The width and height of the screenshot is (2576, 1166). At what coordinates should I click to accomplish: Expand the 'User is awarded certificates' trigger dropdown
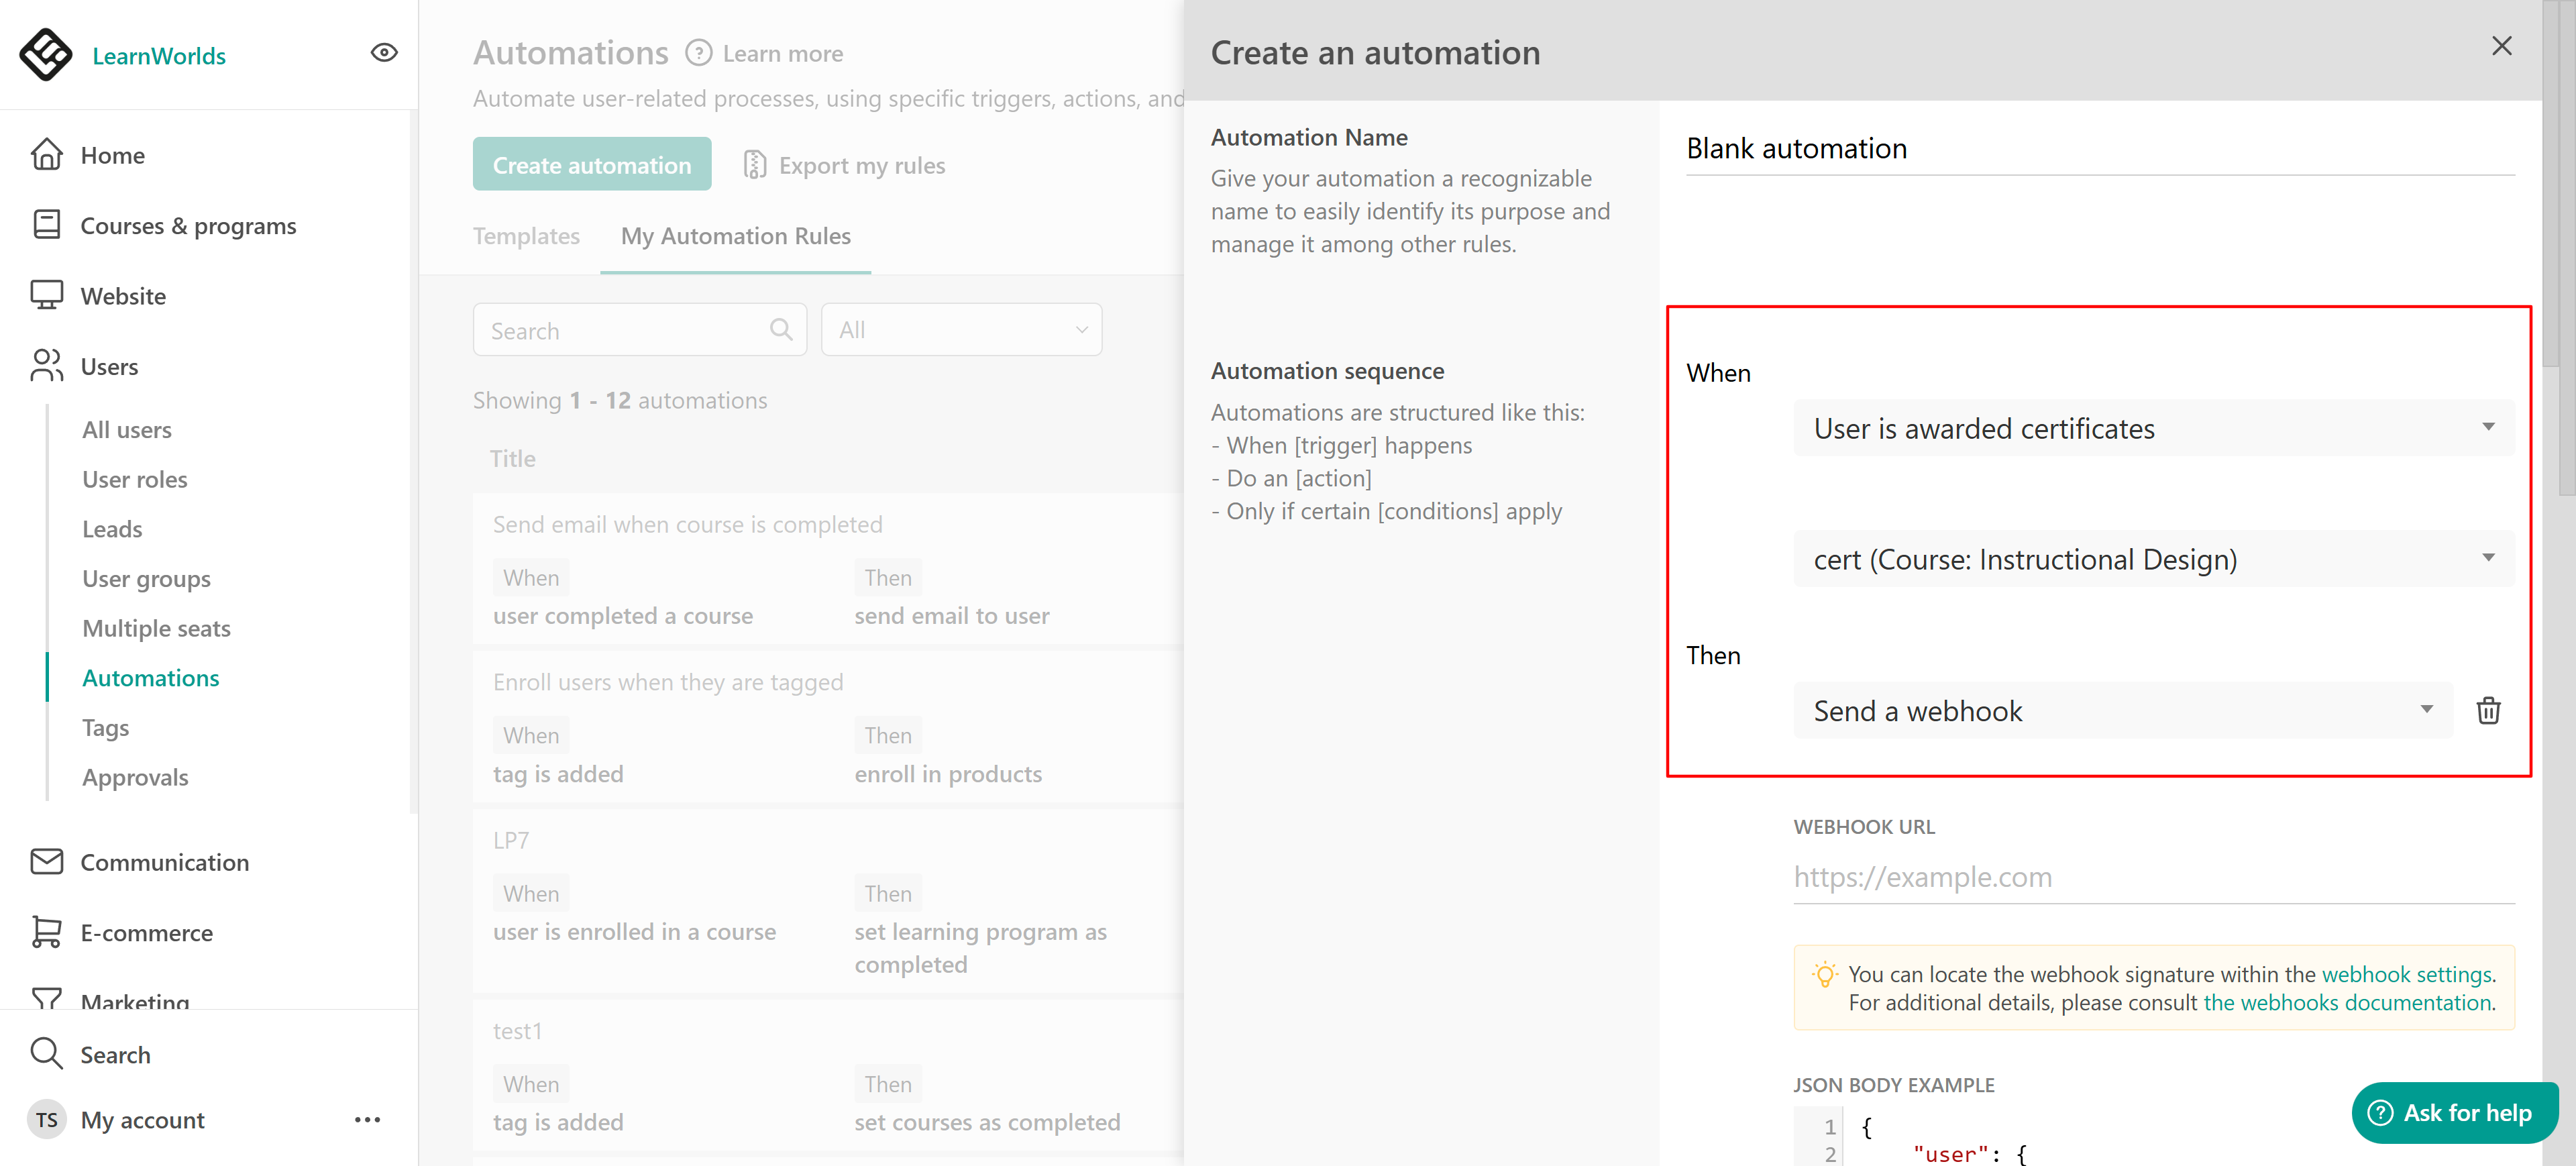(x=2153, y=429)
